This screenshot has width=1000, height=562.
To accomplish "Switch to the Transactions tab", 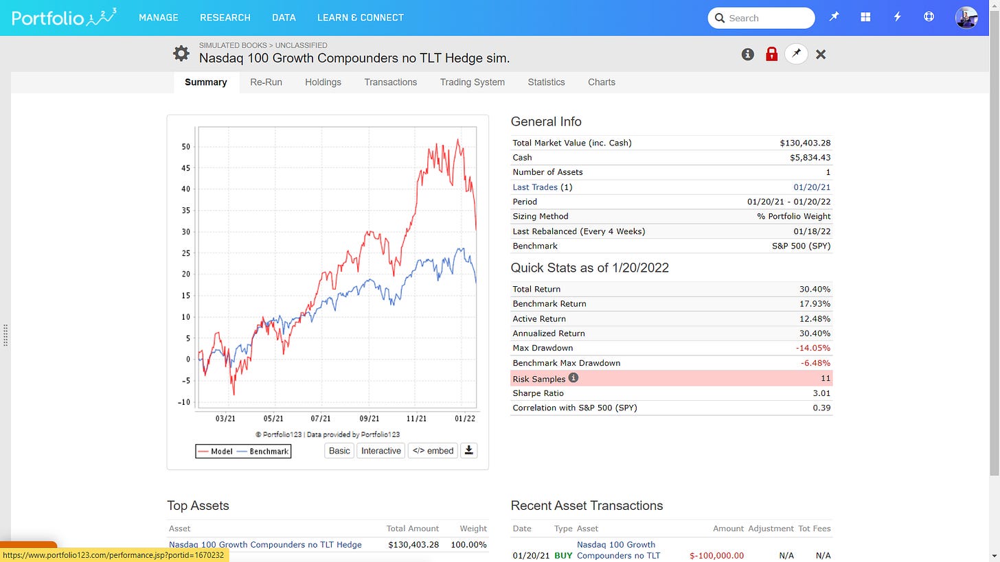I will pos(391,82).
